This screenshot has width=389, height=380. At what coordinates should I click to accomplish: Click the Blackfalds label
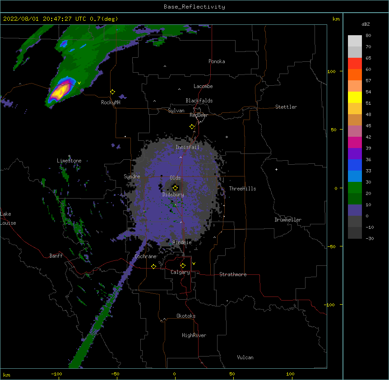(199, 101)
